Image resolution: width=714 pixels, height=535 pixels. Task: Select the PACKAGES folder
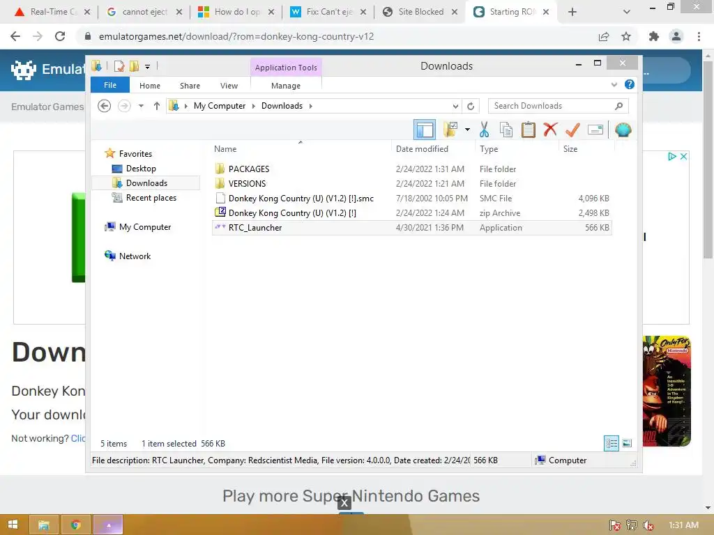tap(249, 169)
